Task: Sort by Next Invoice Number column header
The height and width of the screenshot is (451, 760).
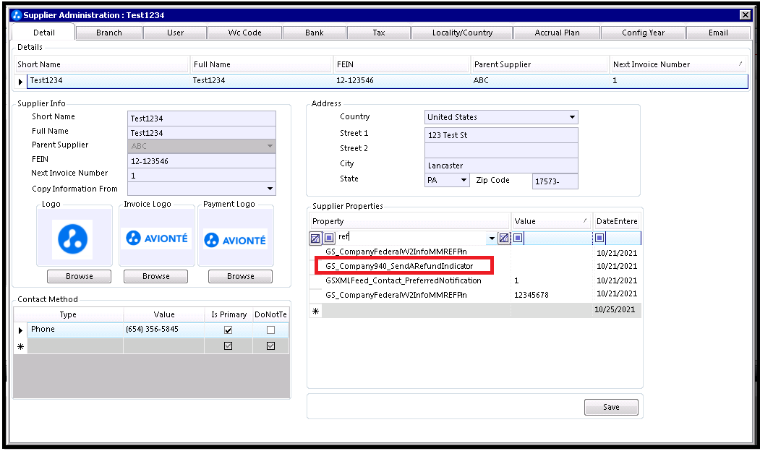Action: (x=678, y=64)
